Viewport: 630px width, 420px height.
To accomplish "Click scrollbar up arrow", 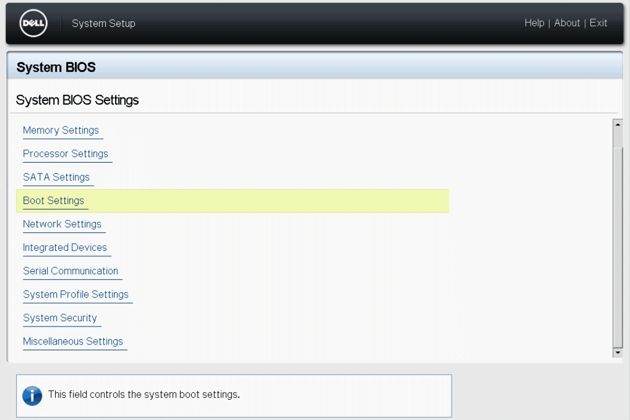I will (618, 124).
